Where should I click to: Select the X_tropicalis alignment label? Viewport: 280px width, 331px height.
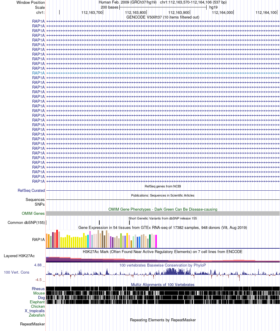[35, 311]
